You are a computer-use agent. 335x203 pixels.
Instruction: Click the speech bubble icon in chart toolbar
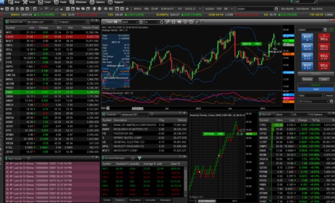(179, 22)
